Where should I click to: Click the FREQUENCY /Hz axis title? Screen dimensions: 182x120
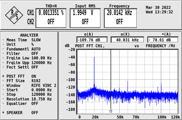tap(160, 46)
